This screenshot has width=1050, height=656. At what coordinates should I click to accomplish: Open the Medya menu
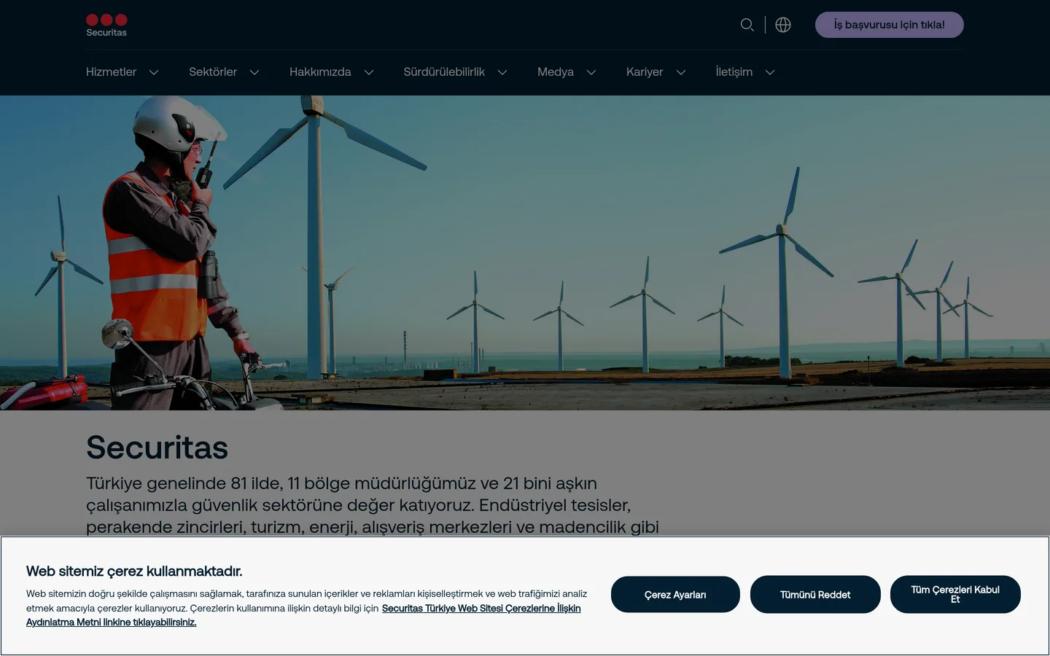556,72
